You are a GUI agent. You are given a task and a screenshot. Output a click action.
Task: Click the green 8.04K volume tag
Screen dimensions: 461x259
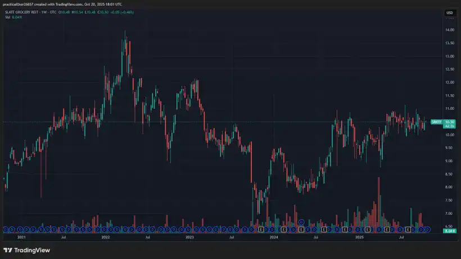point(449,231)
